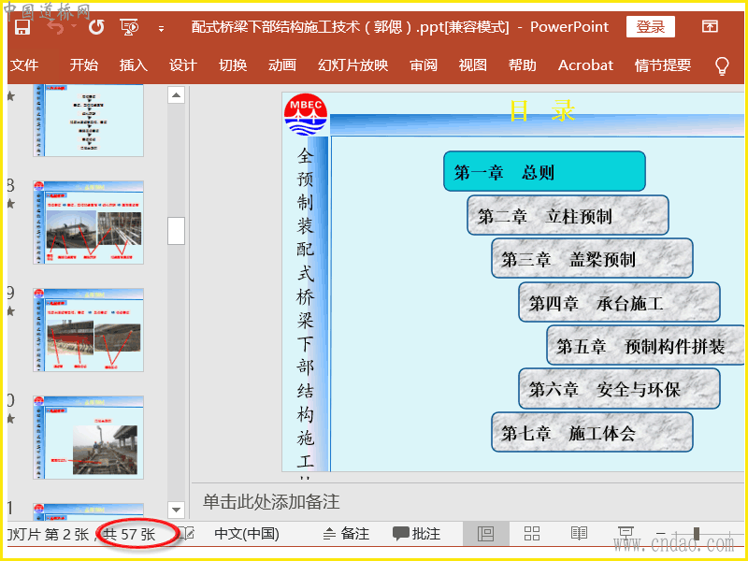Click the 第五章 预制构件拼装 chapter box

645,346
